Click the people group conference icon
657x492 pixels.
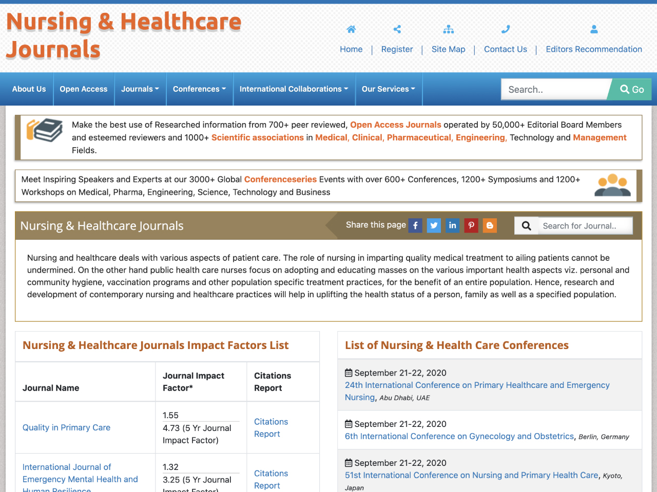coord(612,185)
